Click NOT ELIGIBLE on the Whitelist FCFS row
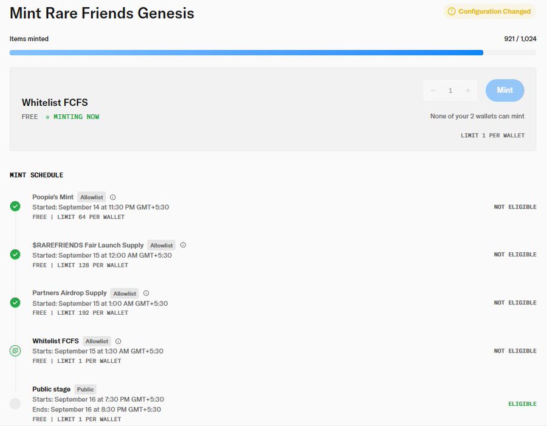Screen dimensions: 547x426 [515, 351]
